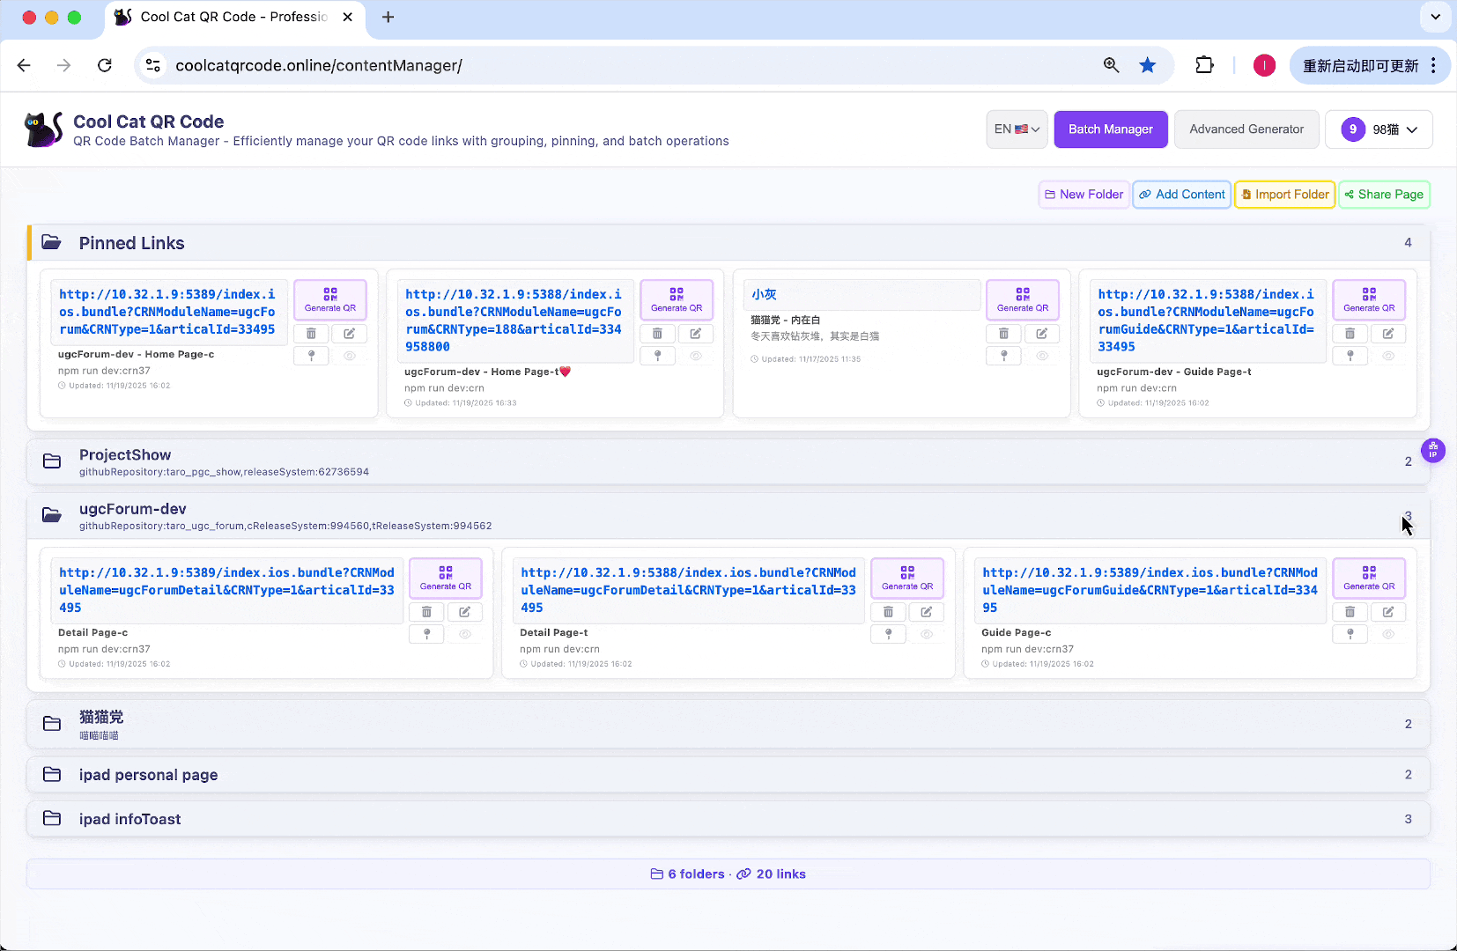Toggle eye visibility on Detail Page-t card
The width and height of the screenshot is (1457, 951).
coord(926,634)
